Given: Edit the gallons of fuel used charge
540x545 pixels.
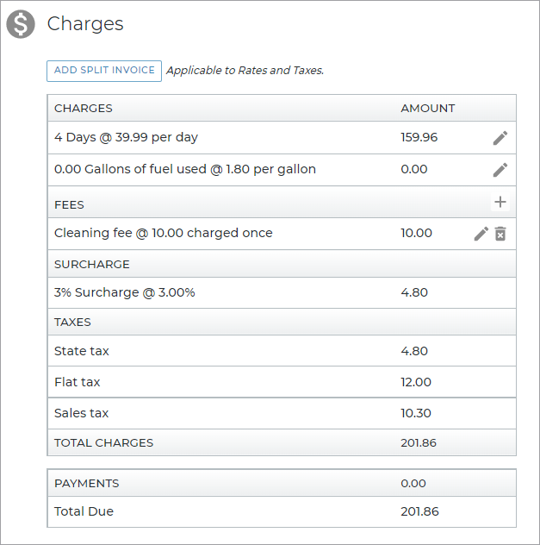Looking at the screenshot, I should tap(500, 170).
